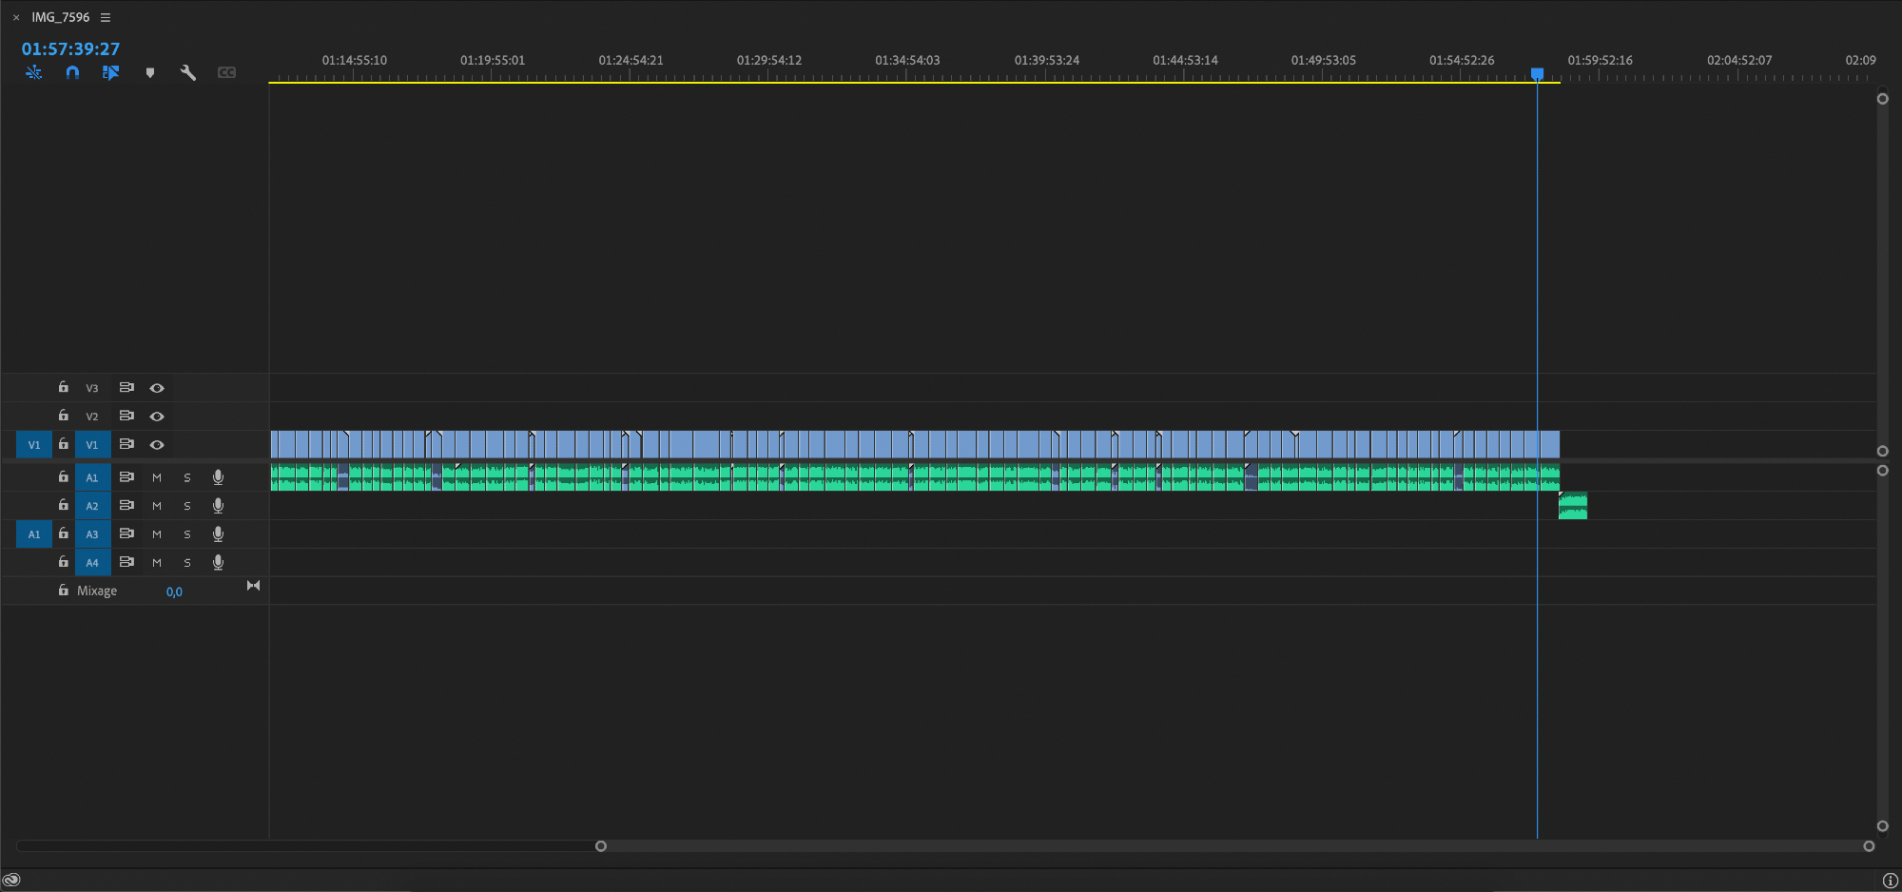
Task: Click the Mixage volume value 0,0
Action: (174, 591)
